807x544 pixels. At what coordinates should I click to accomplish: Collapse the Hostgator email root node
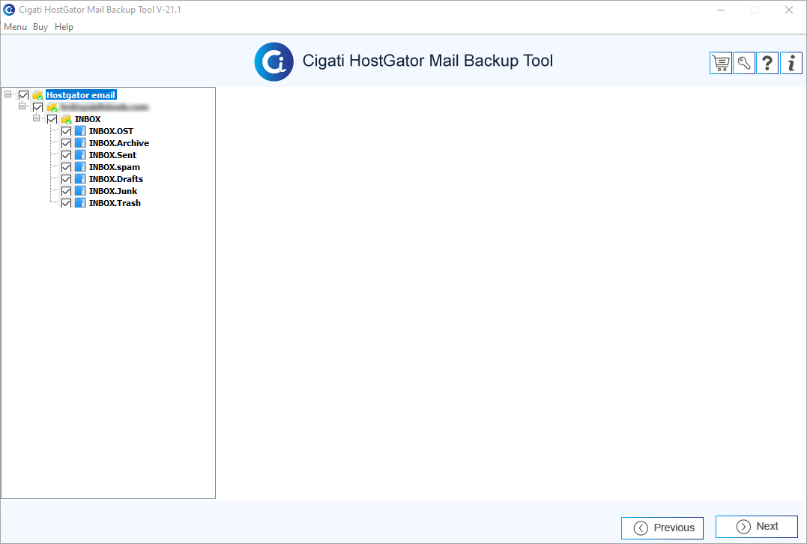pyautogui.click(x=7, y=94)
